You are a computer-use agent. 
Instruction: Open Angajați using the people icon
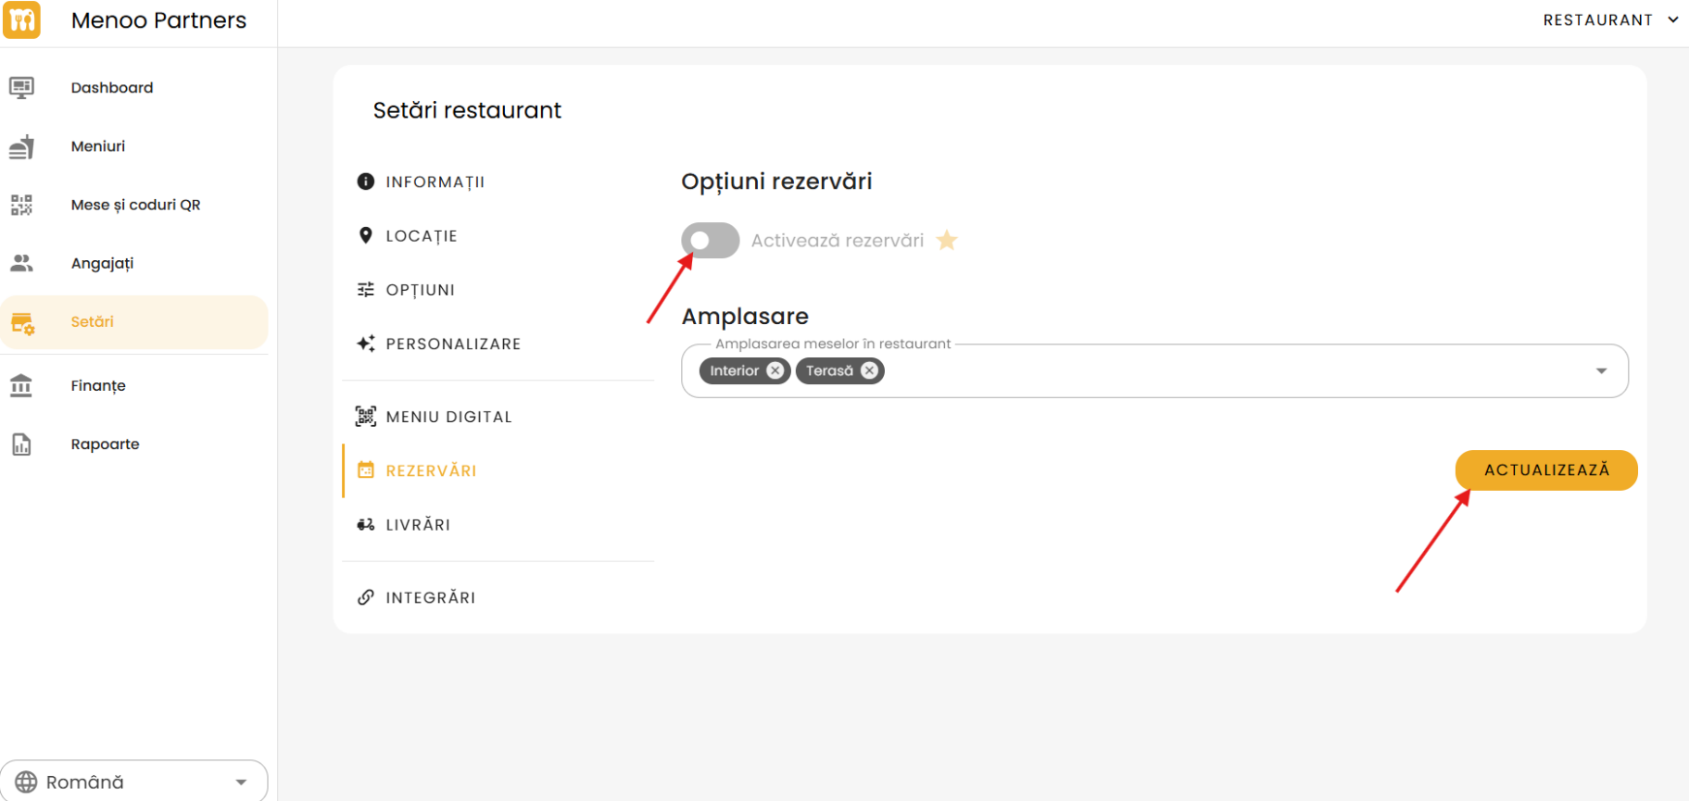(21, 263)
